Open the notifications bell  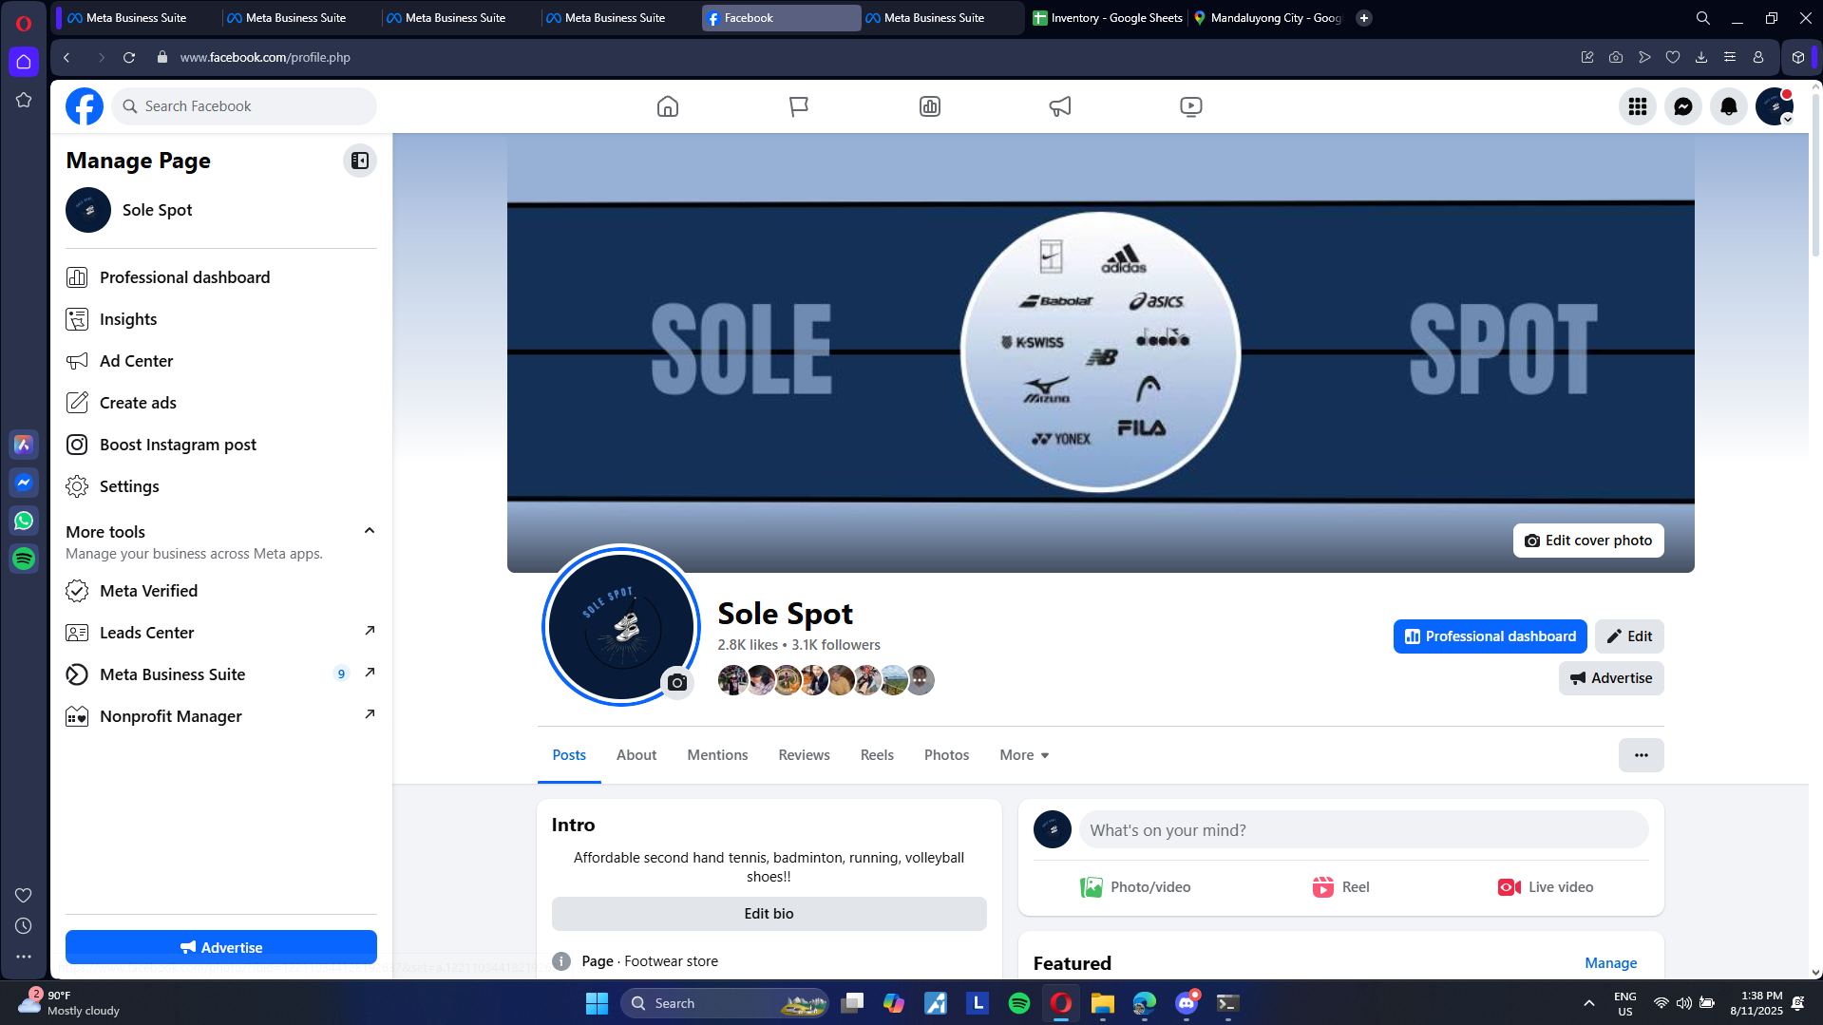click(x=1729, y=106)
